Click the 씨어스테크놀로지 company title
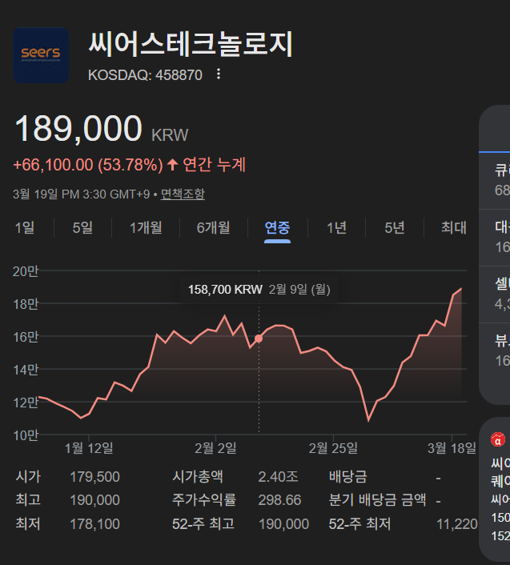Viewport: 510px width, 565px height. (191, 45)
